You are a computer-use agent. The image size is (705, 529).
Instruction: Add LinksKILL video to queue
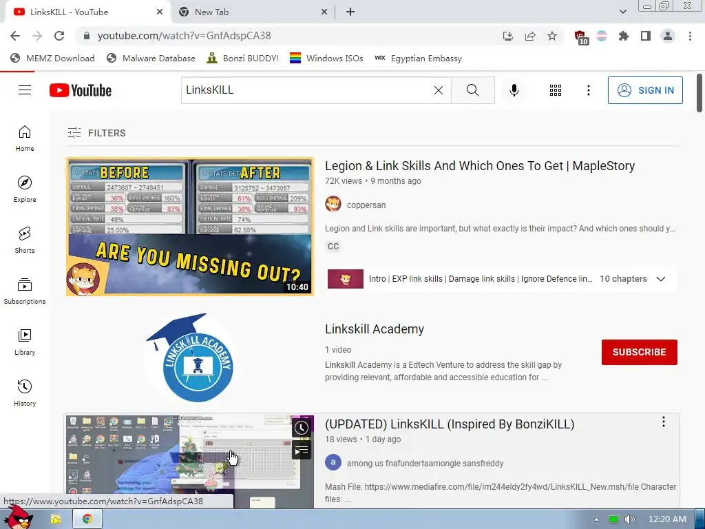tap(302, 449)
